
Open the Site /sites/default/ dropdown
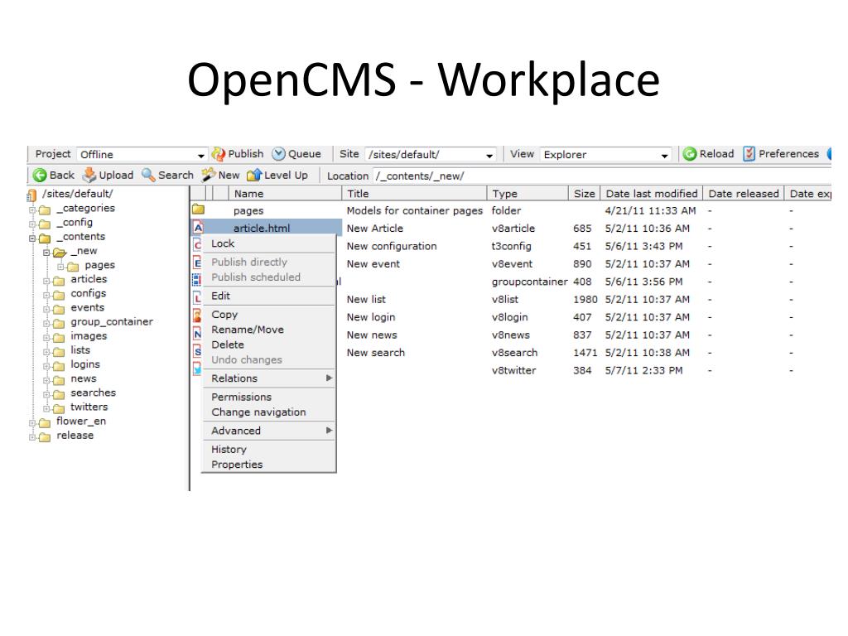431,155
